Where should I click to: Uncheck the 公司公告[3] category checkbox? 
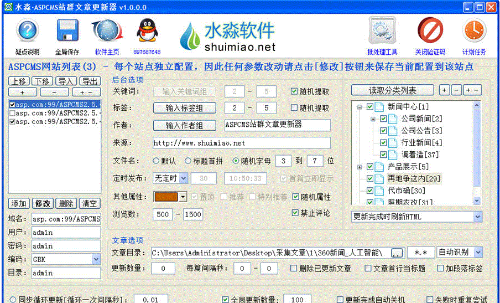point(383,131)
